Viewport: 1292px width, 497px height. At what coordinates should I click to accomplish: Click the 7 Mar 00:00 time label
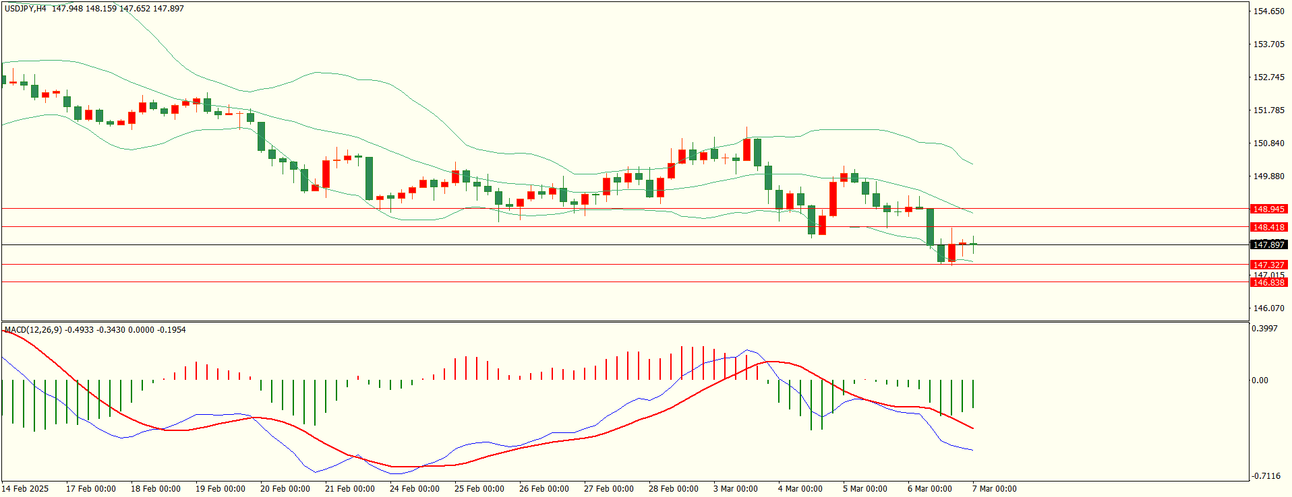(x=995, y=489)
